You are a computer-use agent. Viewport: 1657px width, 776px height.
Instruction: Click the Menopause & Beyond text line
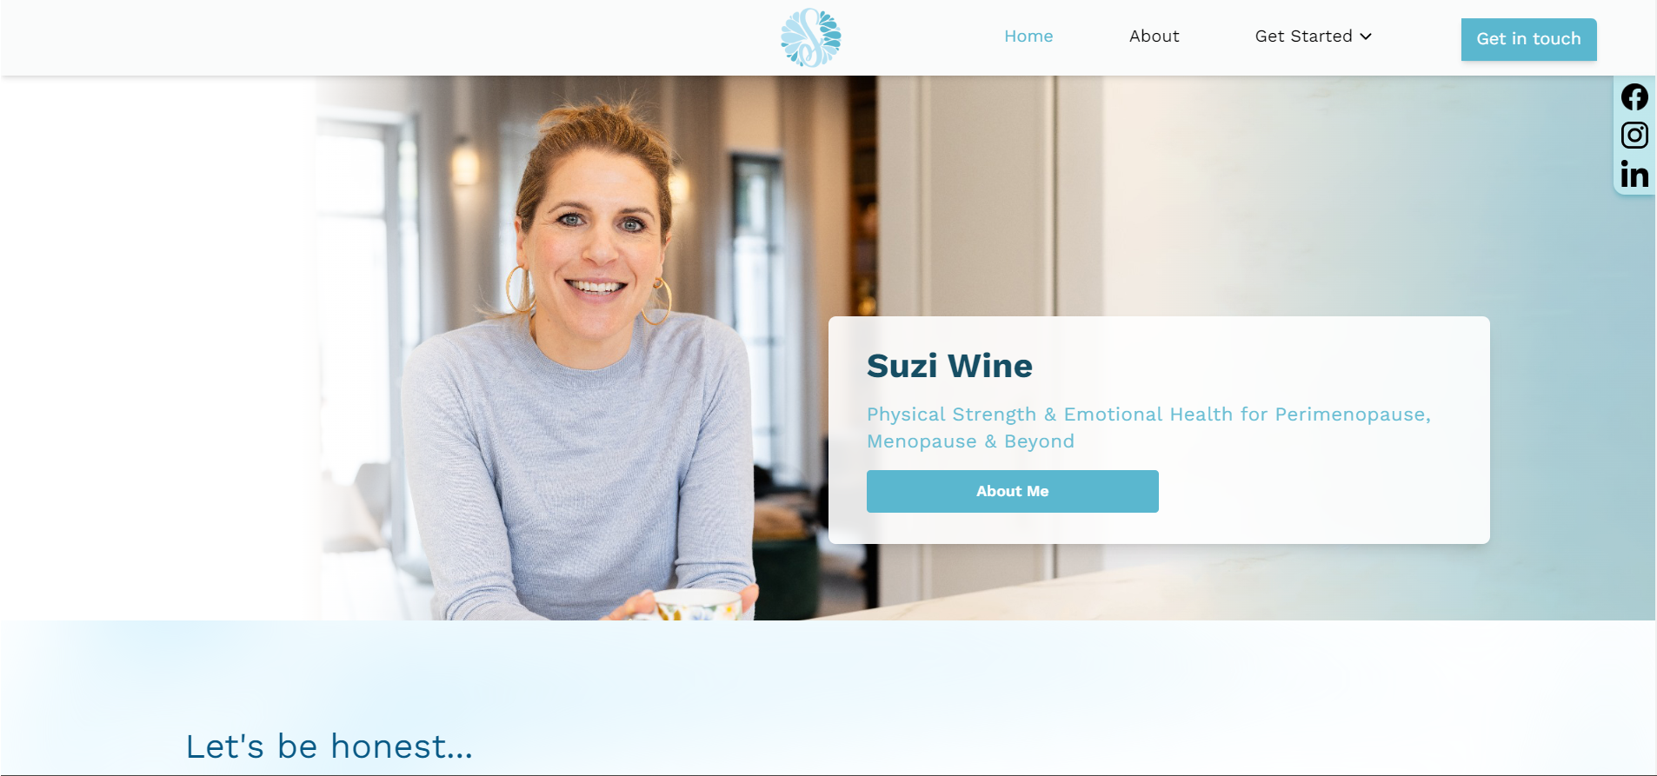click(970, 441)
